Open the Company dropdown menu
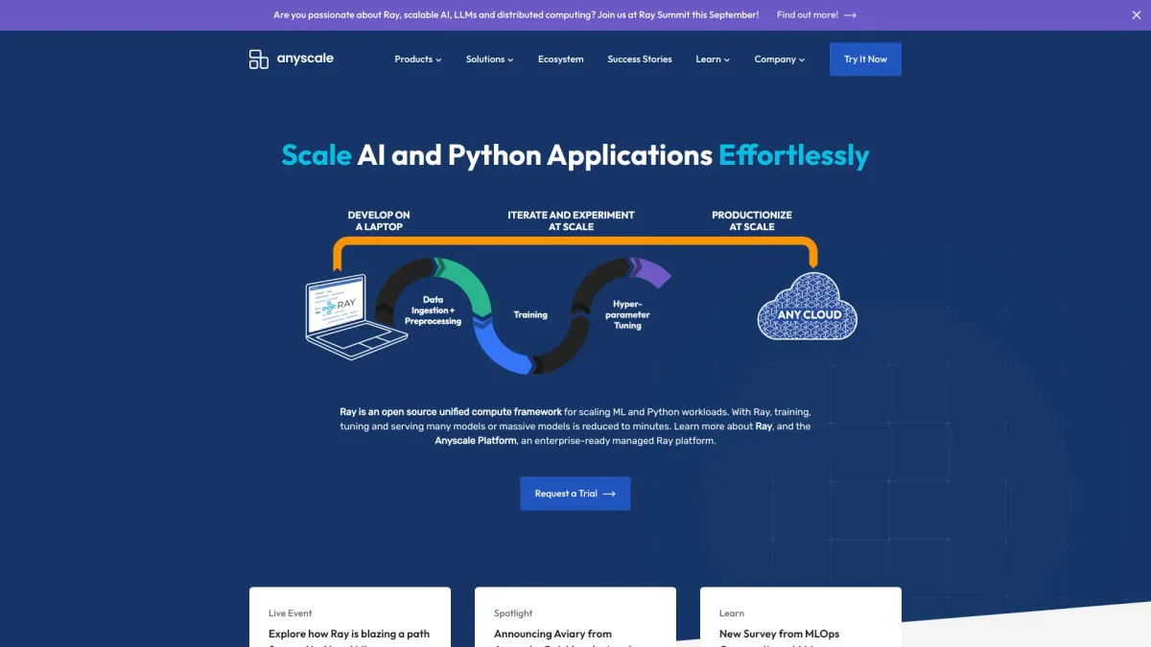Screen dimensions: 1151x647 (x=779, y=59)
